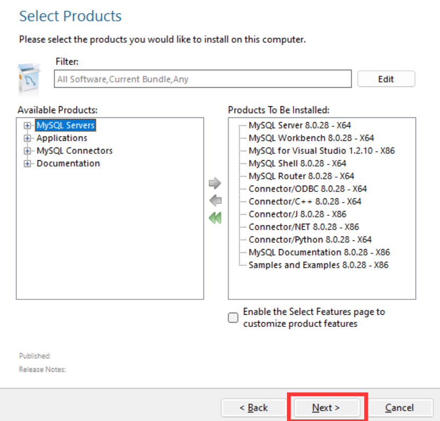Enable the Select Features page checkbox
This screenshot has width=440, height=421.
pos(233,317)
